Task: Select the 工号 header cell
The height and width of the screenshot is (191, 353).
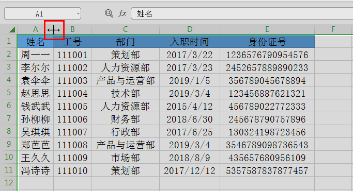Action: pos(72,42)
